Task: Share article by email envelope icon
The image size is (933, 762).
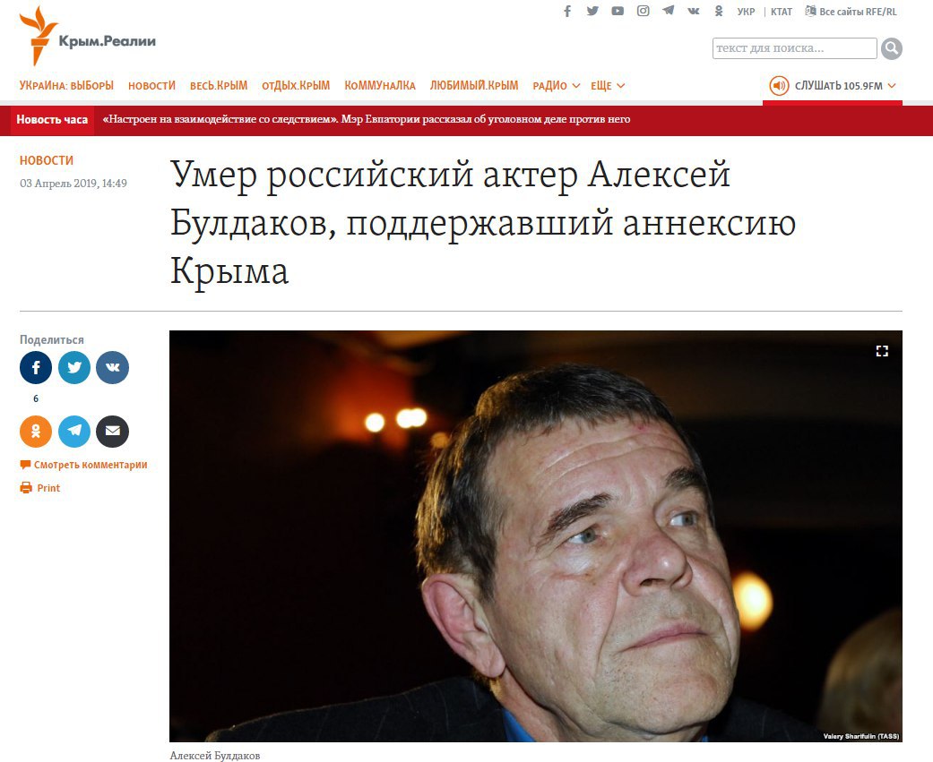Action: [x=112, y=432]
